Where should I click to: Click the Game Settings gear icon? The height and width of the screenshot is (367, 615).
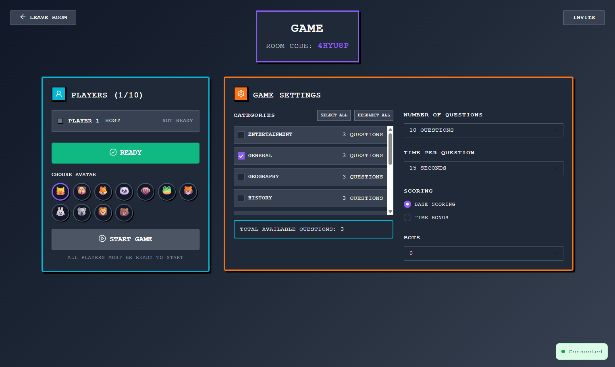[241, 94]
